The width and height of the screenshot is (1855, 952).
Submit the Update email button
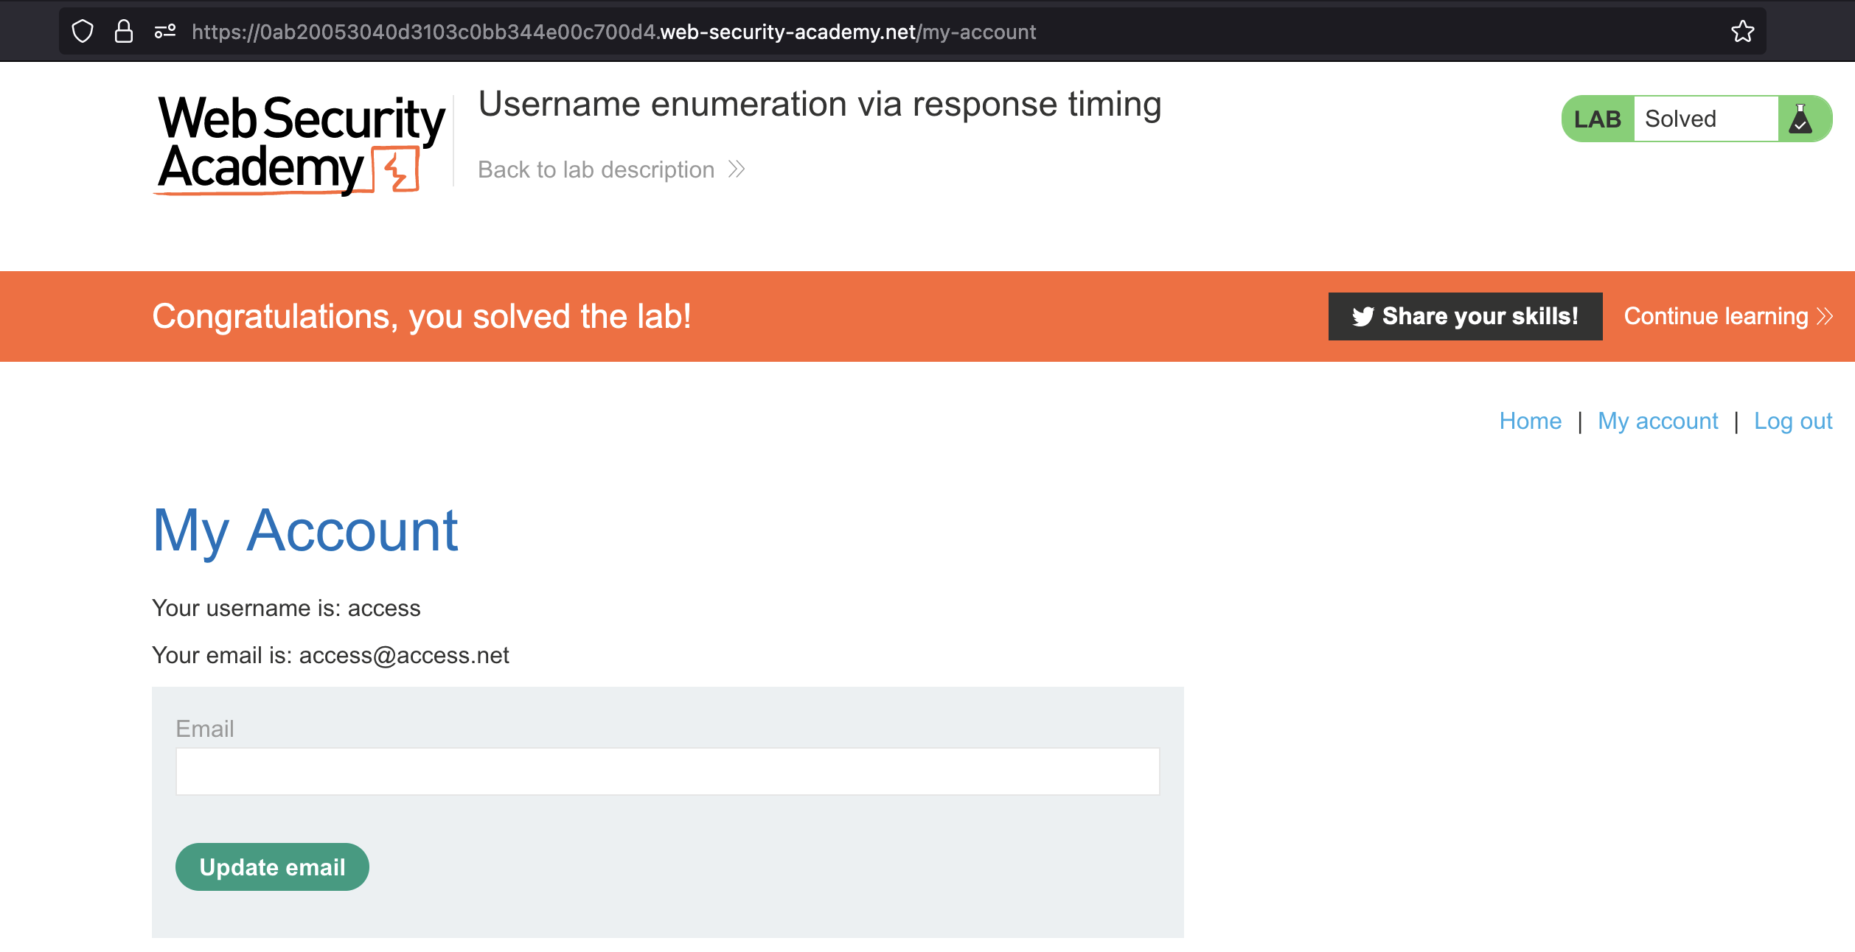point(272,867)
